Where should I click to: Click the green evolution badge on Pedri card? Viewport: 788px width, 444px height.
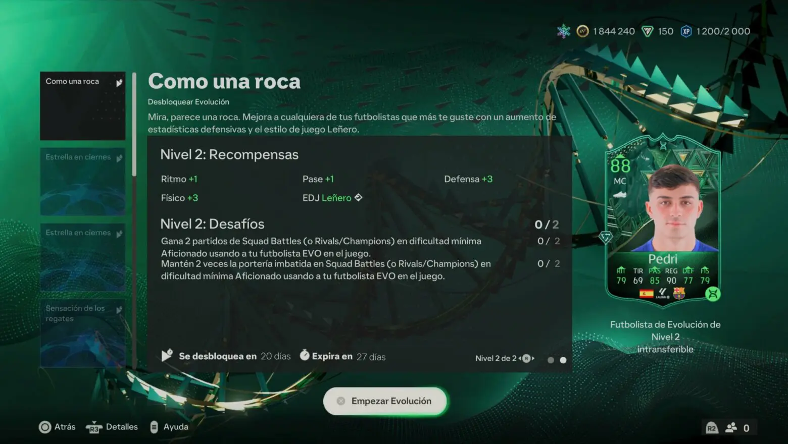point(713,294)
